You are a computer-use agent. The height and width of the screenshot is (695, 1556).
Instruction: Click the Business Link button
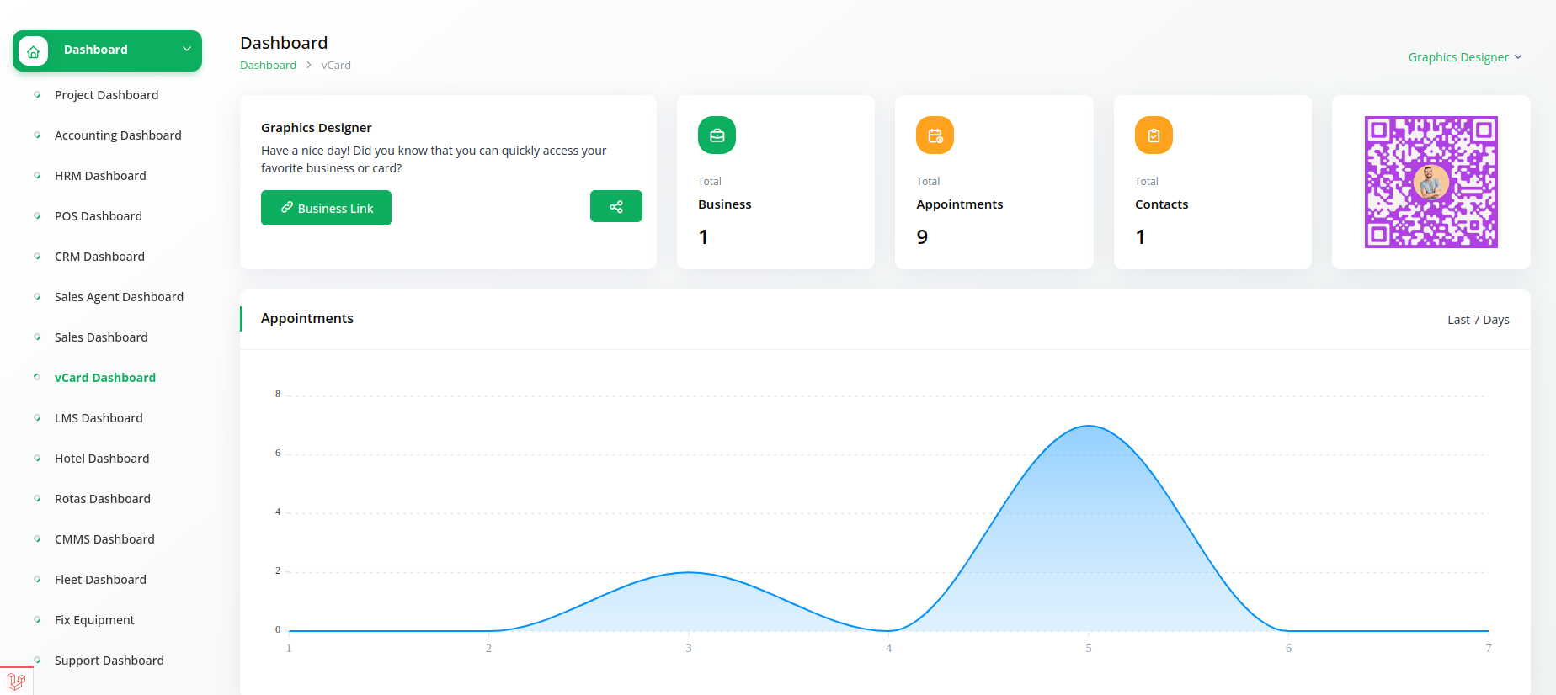326,208
